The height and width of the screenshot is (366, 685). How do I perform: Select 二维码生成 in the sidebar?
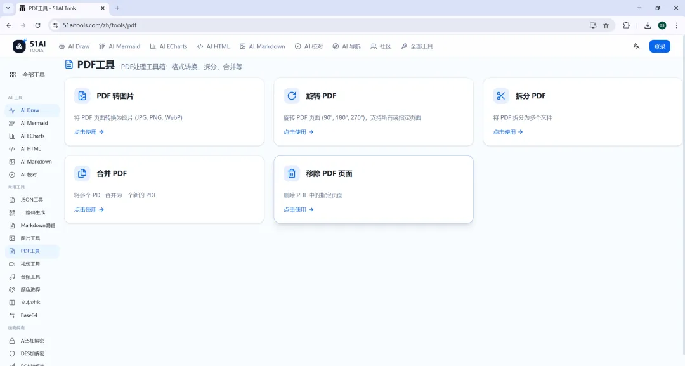pos(32,212)
